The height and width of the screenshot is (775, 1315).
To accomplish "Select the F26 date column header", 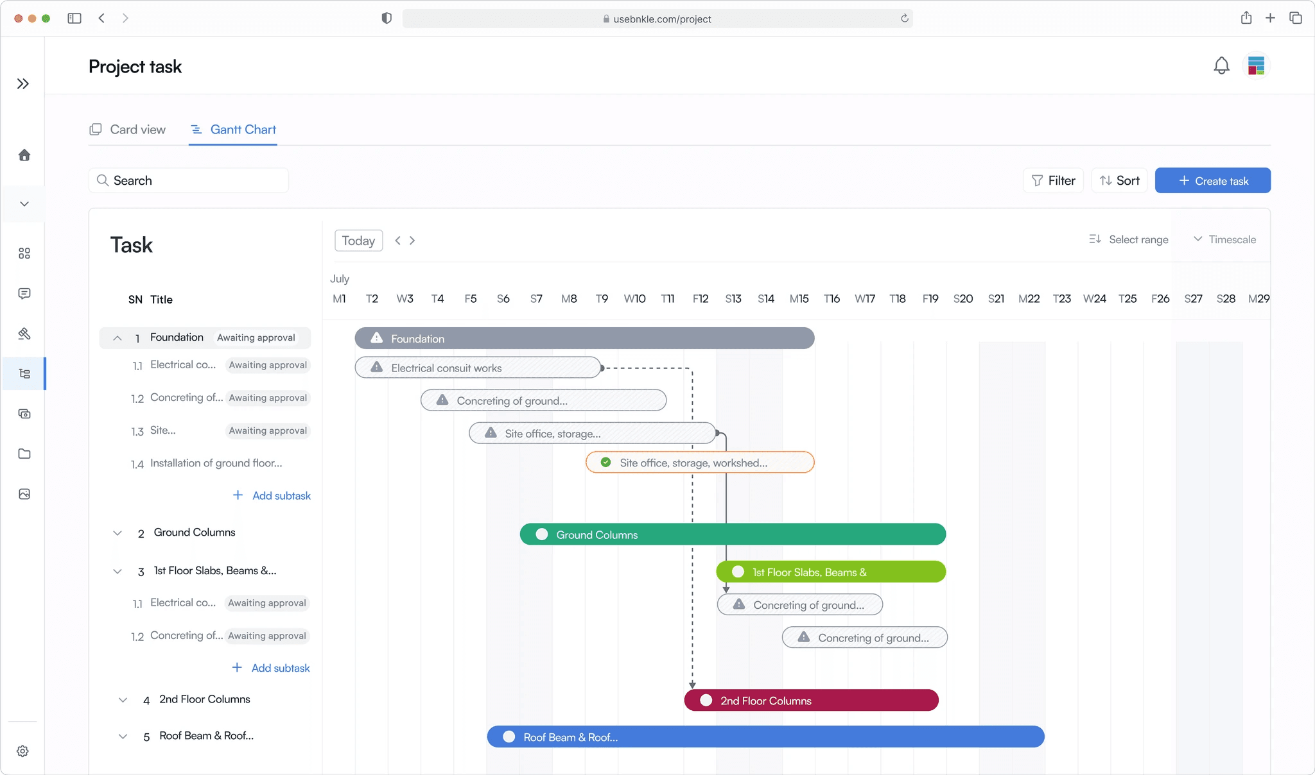I will click(1160, 298).
